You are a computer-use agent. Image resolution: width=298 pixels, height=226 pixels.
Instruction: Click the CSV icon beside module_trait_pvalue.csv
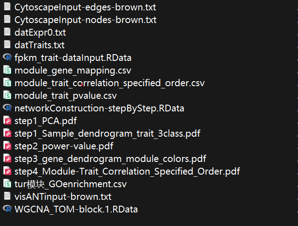(x=7, y=96)
